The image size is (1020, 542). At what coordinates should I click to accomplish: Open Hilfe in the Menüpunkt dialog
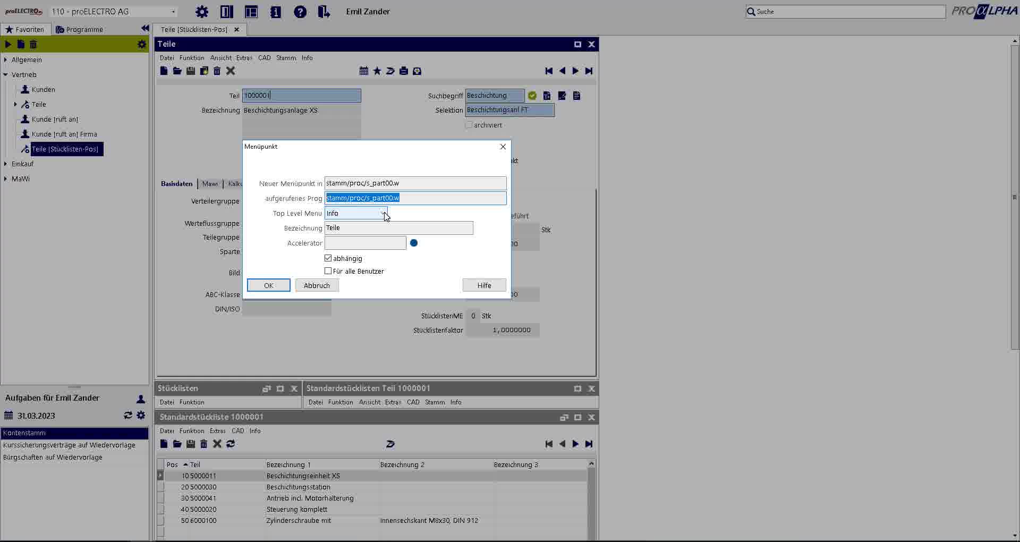point(484,285)
